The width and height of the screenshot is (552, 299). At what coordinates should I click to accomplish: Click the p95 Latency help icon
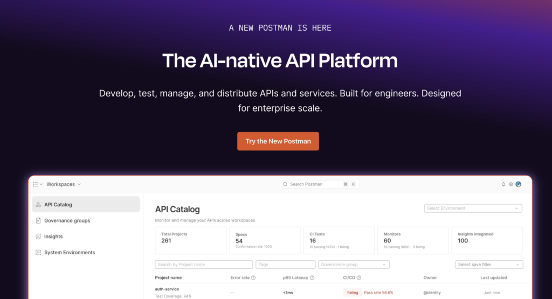point(312,278)
